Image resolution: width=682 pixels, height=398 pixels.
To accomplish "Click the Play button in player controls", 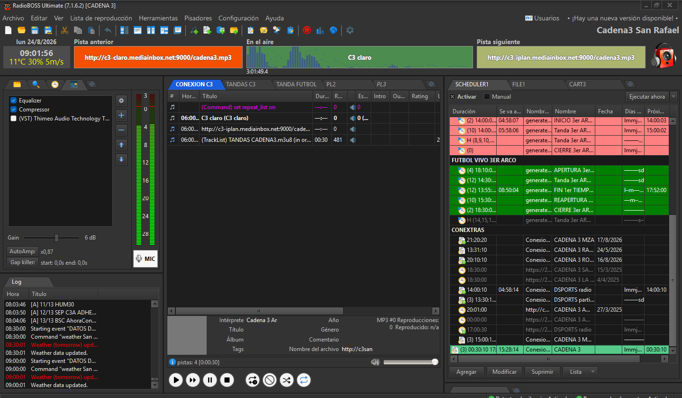I will pyautogui.click(x=176, y=379).
